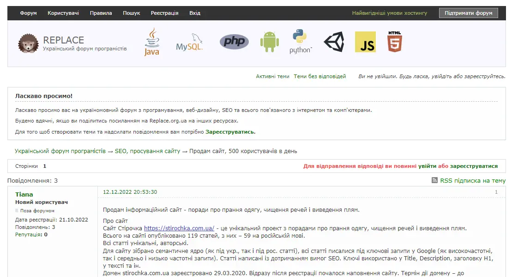Follow the Найвигідніші умови хостингу link
Viewport: 518px width, 277px height.
point(390,13)
